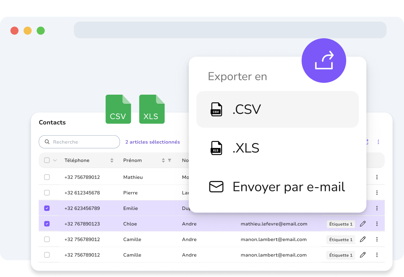Click the purple export share icon circle

[324, 61]
